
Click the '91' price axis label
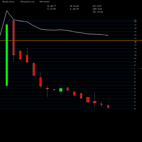135,65
